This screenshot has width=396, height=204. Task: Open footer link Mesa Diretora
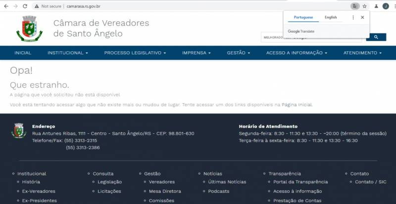click(165, 191)
